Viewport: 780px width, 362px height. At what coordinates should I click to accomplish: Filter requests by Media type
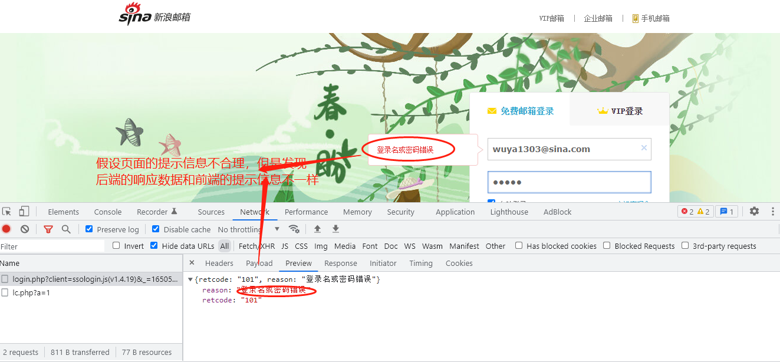coord(345,246)
